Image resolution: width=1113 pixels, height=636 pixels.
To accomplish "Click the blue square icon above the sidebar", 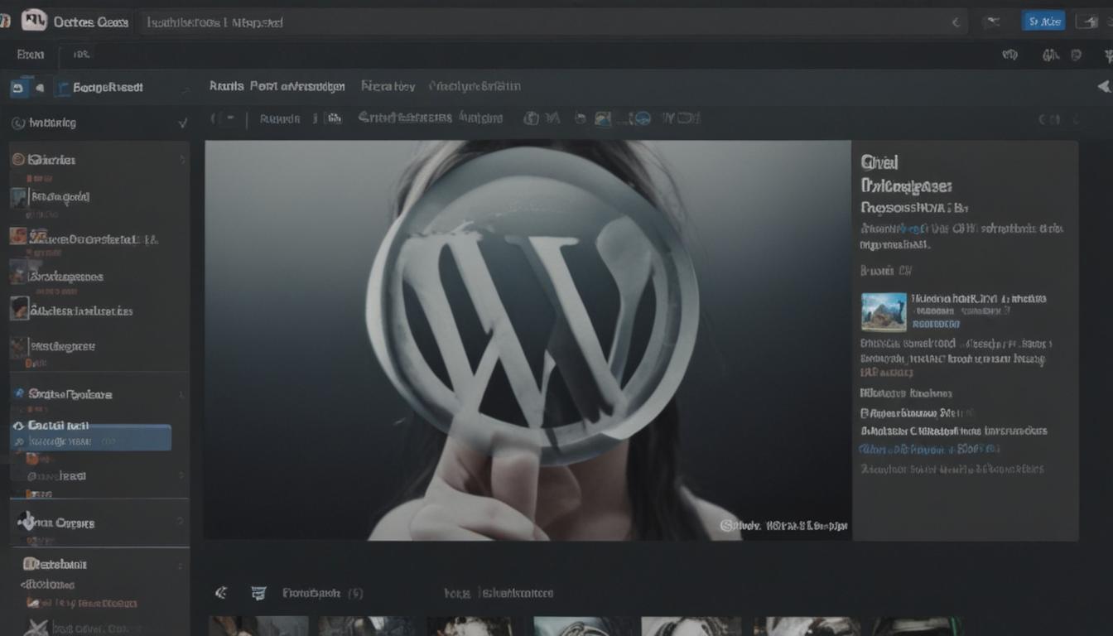I will [19, 87].
